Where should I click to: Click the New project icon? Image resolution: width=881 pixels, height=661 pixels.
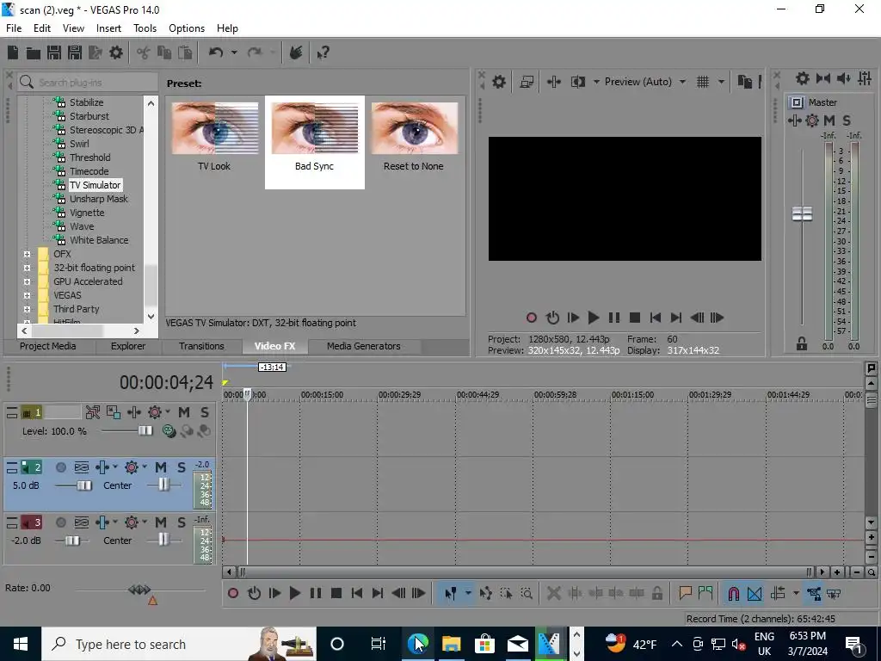click(x=13, y=53)
